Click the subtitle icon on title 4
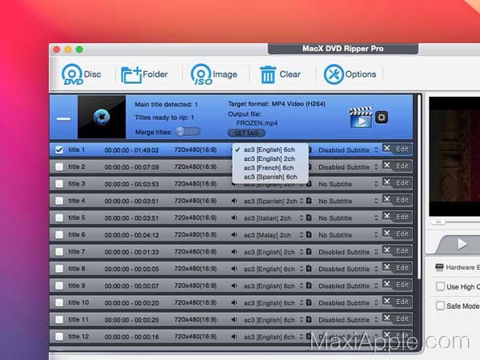Image resolution: width=480 pixels, height=360 pixels. click(309, 201)
